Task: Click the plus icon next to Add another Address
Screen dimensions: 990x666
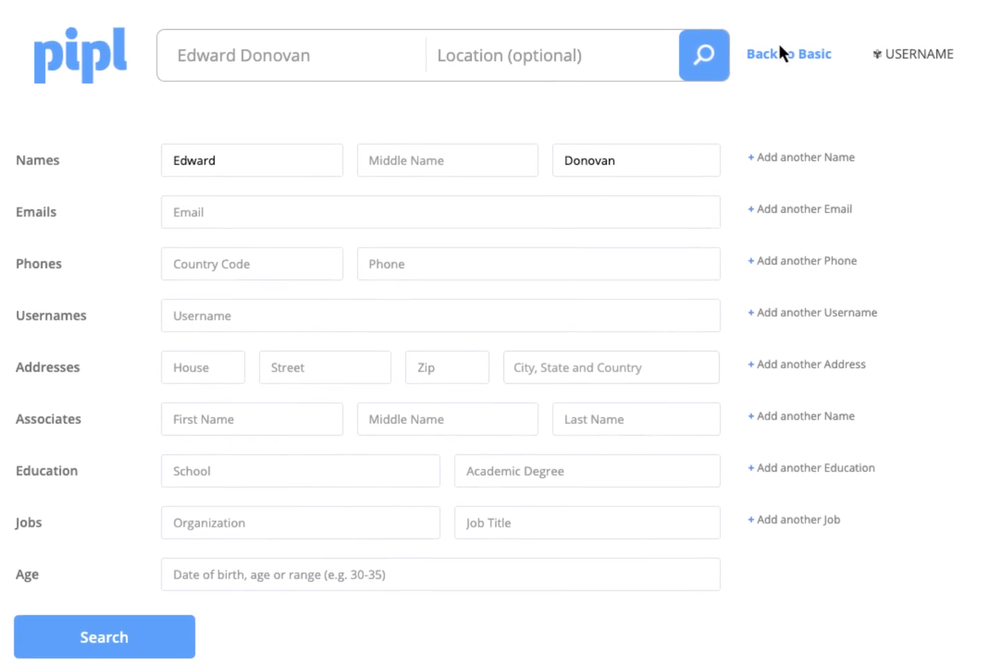Action: 751,364
